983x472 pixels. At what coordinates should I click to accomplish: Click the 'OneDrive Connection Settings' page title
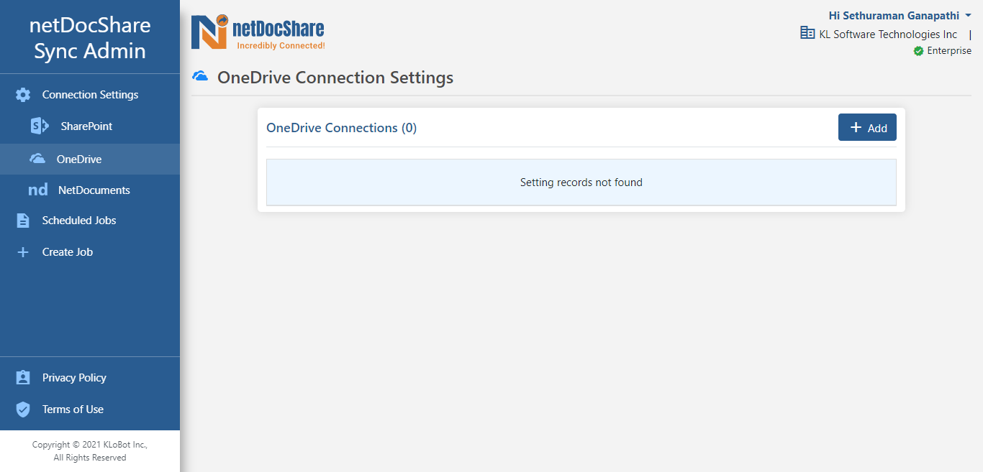tap(335, 78)
